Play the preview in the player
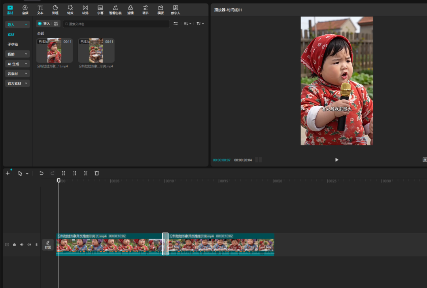The image size is (427, 288). (x=336, y=160)
